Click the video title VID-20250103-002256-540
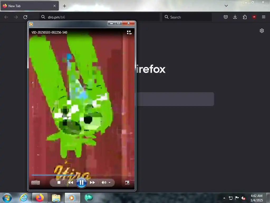This screenshot has width=270, height=203. (x=49, y=33)
